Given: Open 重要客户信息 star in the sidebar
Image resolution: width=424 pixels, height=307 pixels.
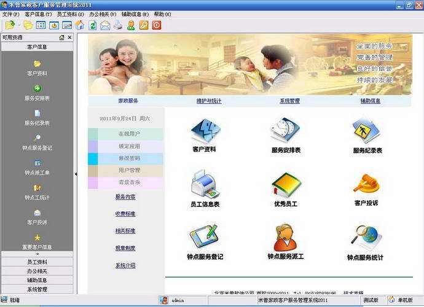Looking at the screenshot, I should [x=37, y=242].
